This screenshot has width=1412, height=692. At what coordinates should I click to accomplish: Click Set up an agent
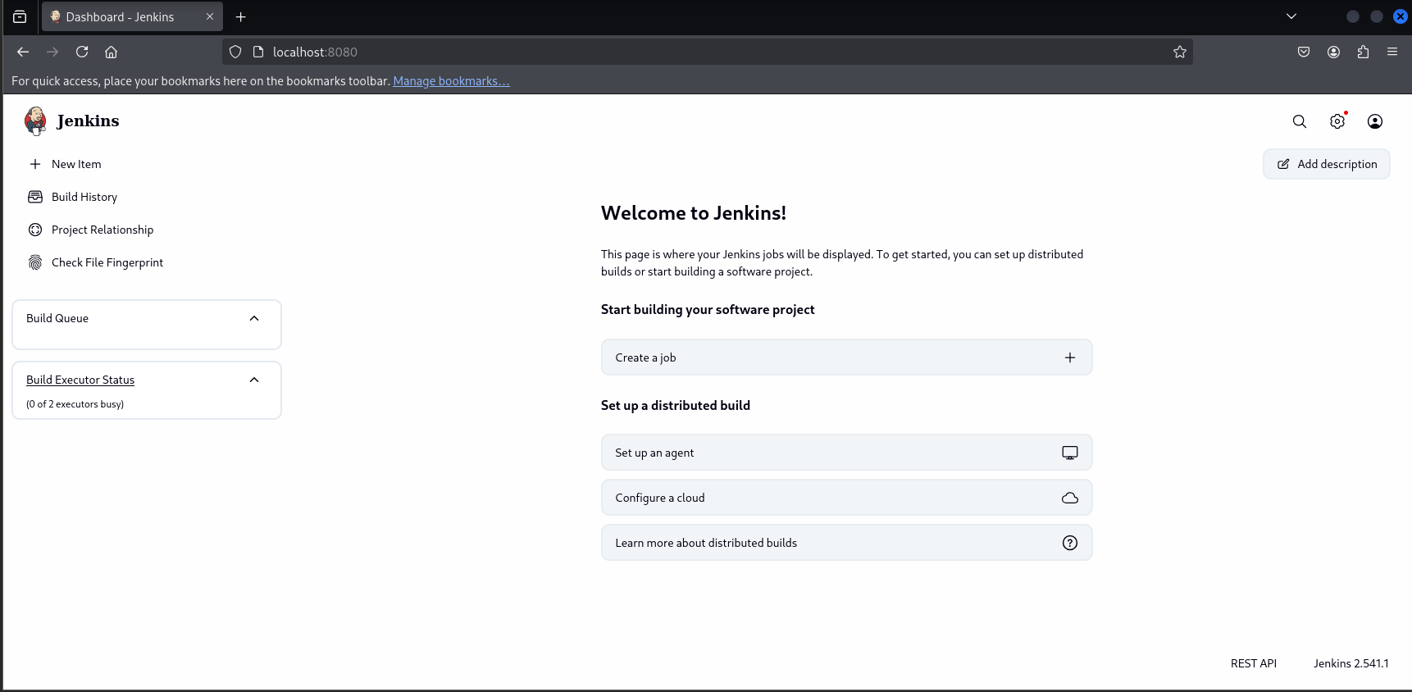(x=847, y=453)
